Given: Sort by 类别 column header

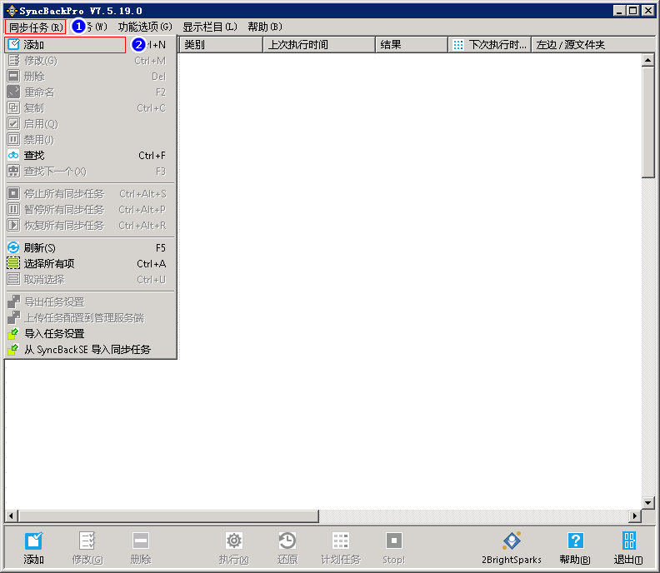Looking at the screenshot, I should pos(221,45).
